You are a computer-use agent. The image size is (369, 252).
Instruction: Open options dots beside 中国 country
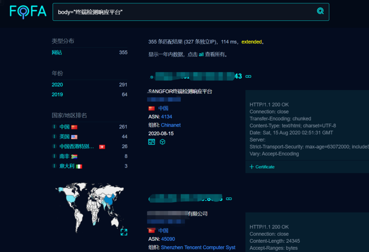pyautogui.click(x=54, y=127)
